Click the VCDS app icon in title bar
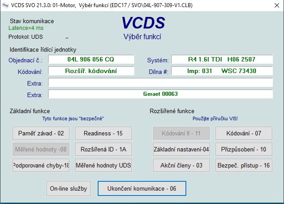 (5, 5)
